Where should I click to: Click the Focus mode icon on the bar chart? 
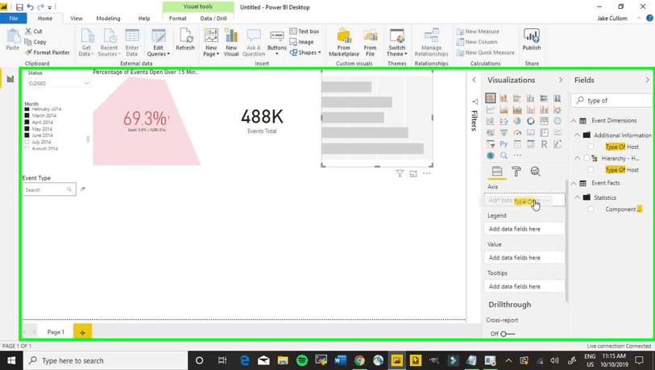coord(413,173)
